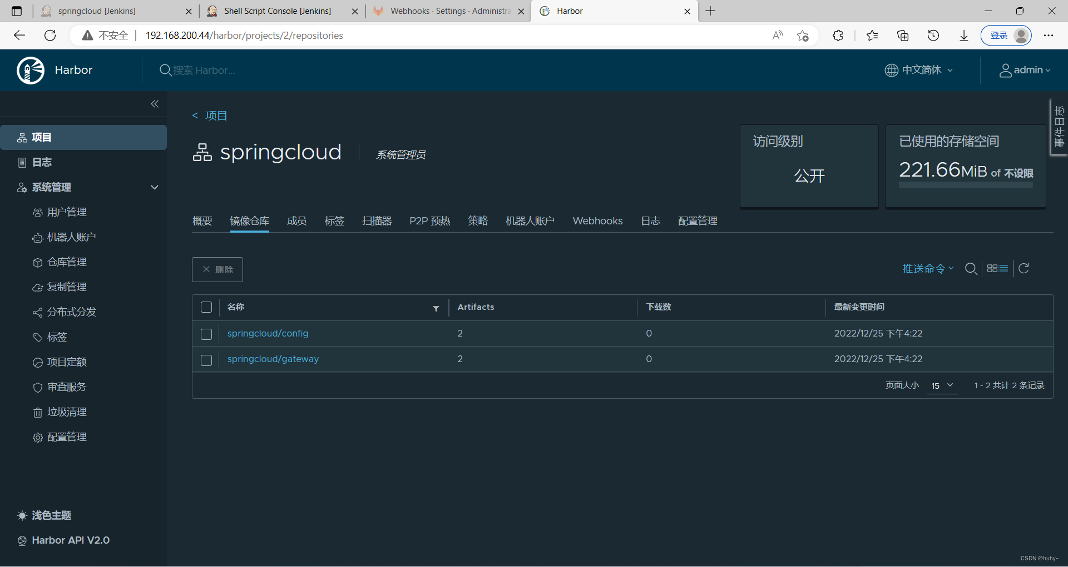
Task: Switch to the 策略 tab
Action: pos(478,221)
